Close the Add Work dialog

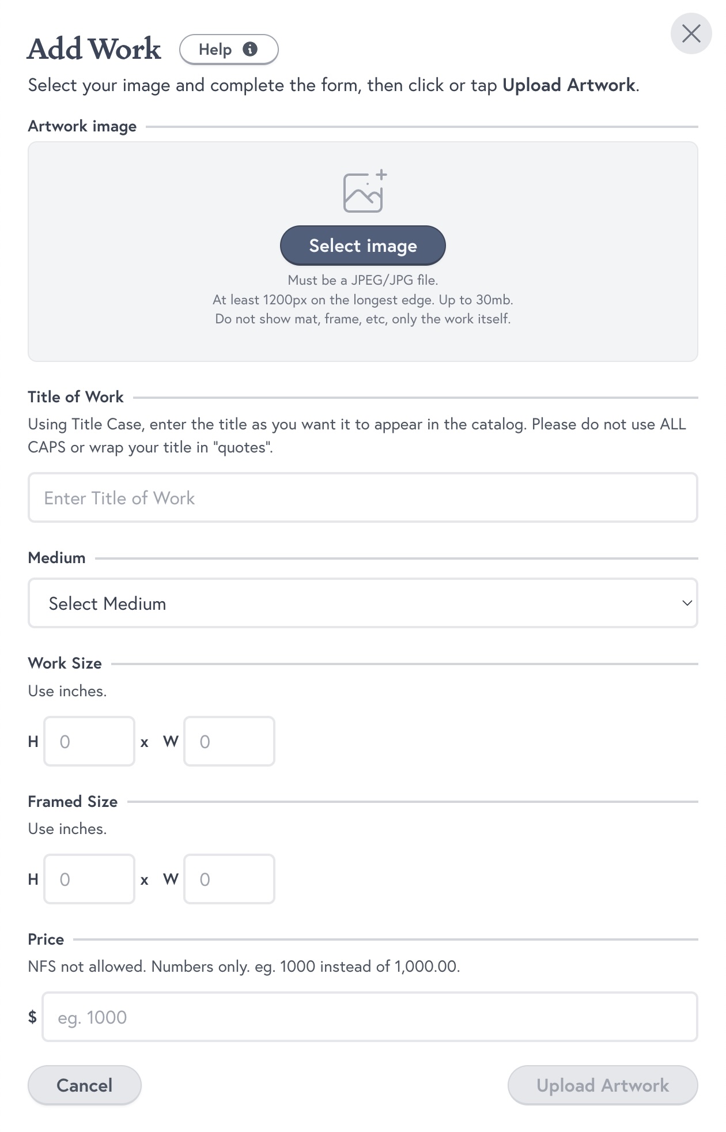691,33
